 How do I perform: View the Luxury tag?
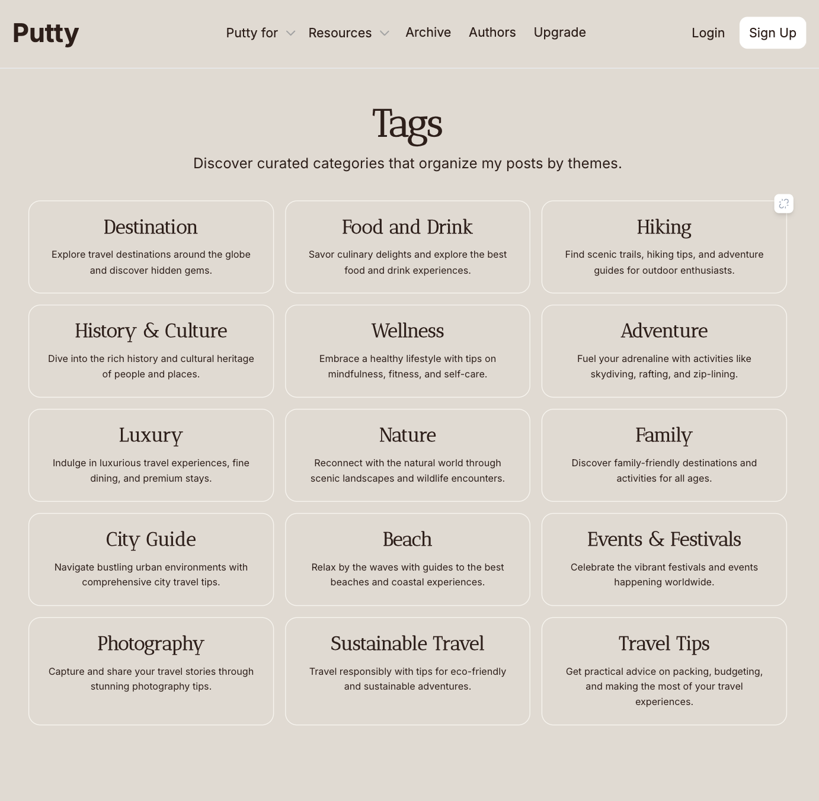tap(151, 455)
